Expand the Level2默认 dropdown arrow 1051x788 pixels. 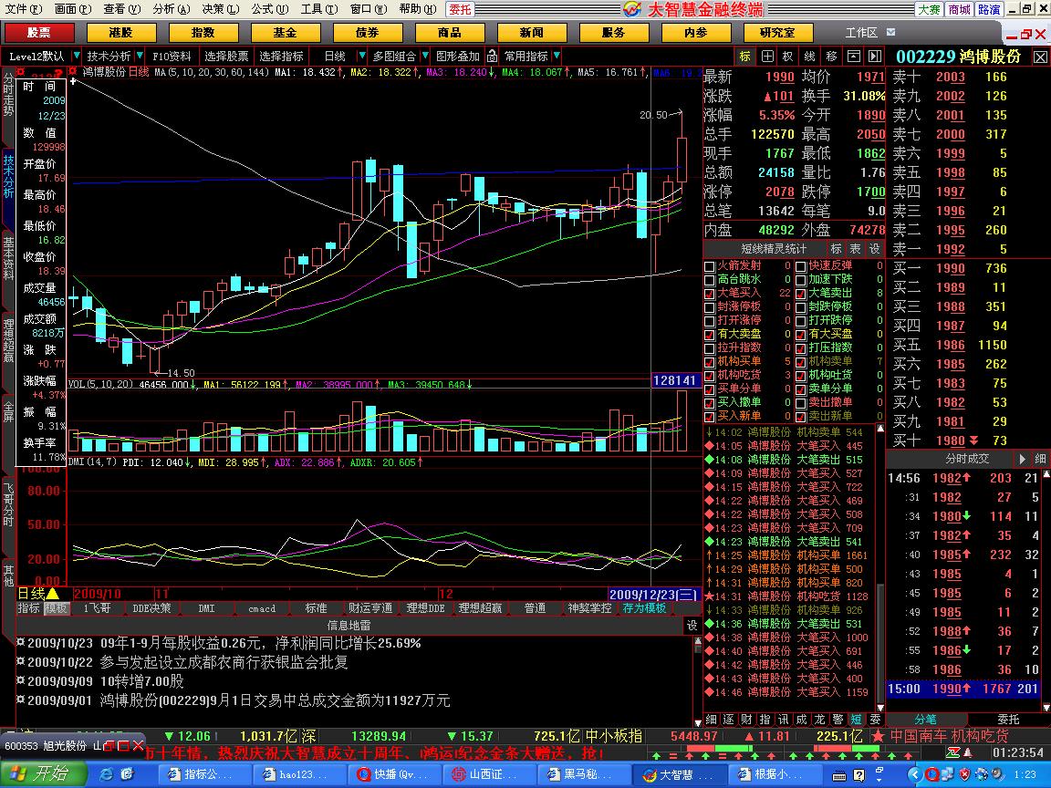point(77,57)
